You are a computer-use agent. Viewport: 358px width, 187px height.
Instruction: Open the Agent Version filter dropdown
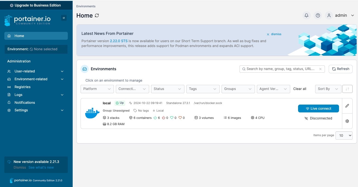click(x=273, y=89)
